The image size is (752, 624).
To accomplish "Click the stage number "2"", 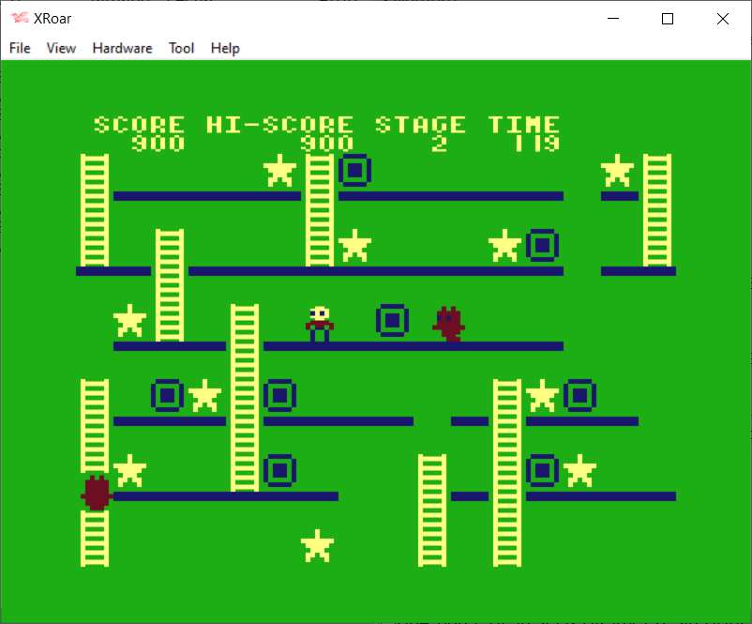I will point(439,144).
